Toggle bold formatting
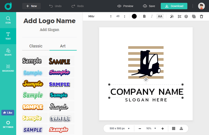The width and height of the screenshot is (209, 135). 144,16
